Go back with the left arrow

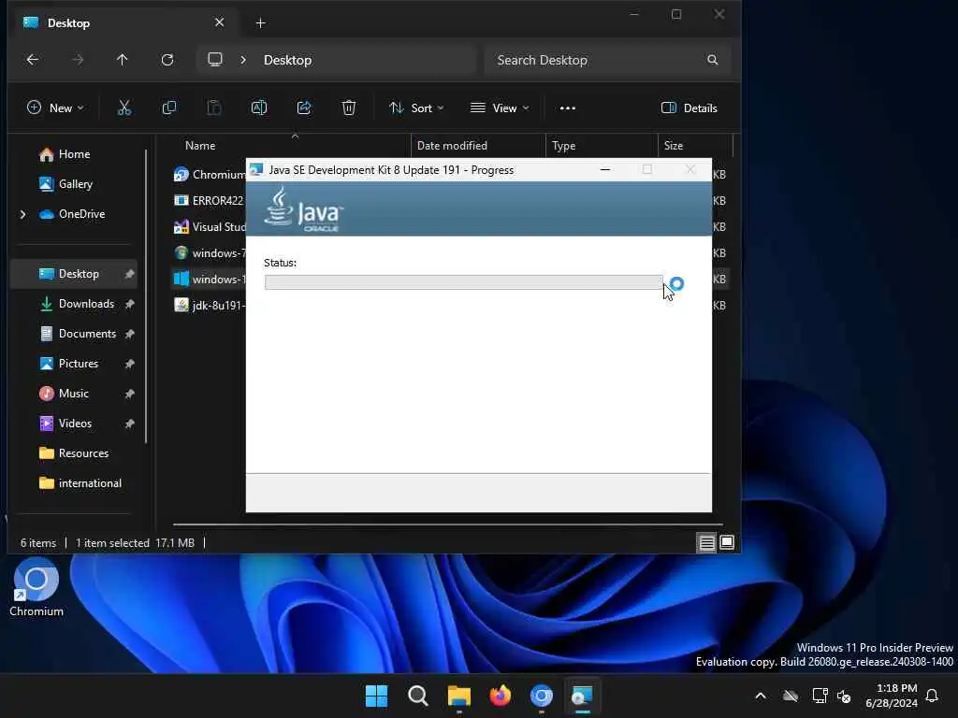click(33, 60)
